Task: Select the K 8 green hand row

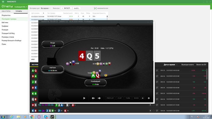Action: click(34, 93)
